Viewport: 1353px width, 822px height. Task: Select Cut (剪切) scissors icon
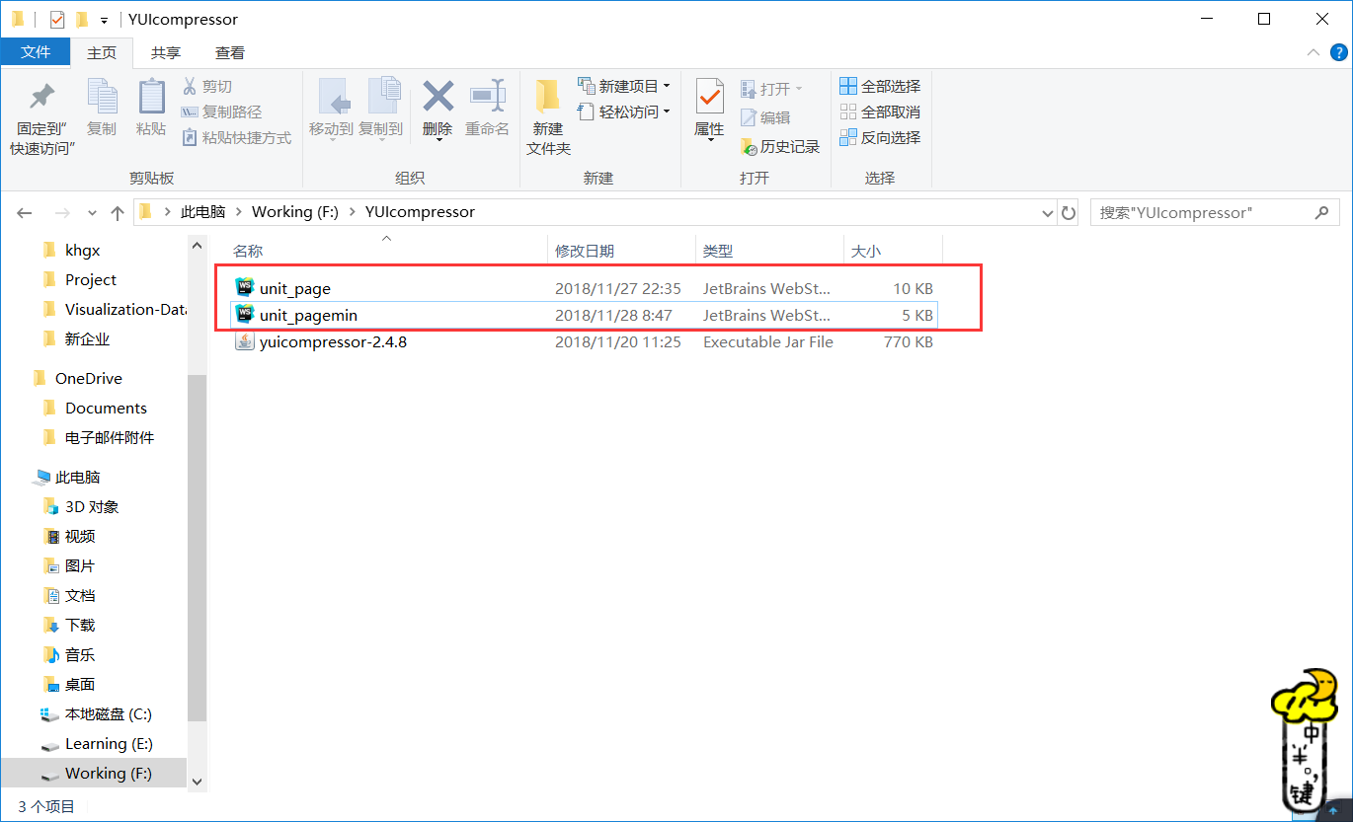tap(191, 87)
